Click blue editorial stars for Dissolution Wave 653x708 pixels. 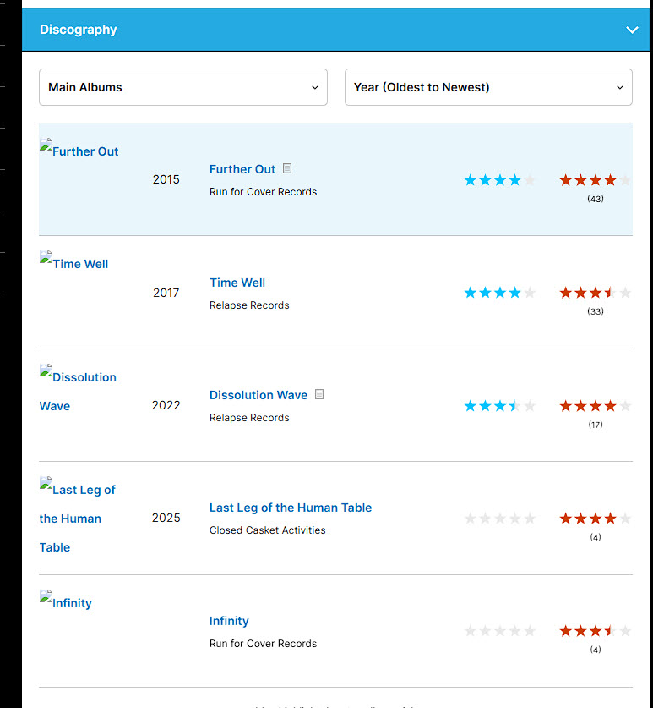[x=500, y=406]
